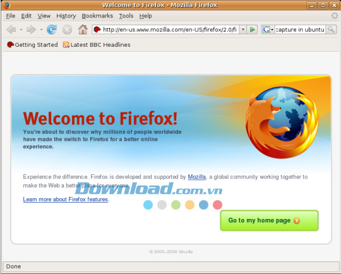Reload the page with the refresh icon
Image resolution: width=341 pixels, height=274 pixels.
[52, 29]
